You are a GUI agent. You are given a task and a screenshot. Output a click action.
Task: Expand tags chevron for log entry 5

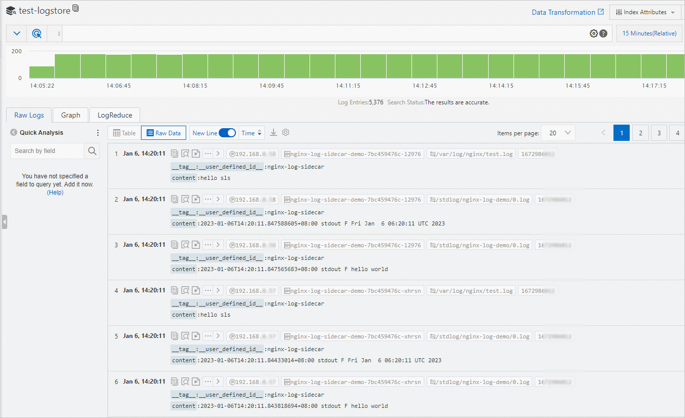click(218, 336)
